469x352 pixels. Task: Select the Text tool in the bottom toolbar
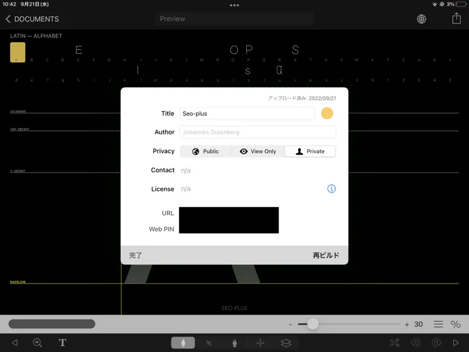pyautogui.click(x=62, y=343)
